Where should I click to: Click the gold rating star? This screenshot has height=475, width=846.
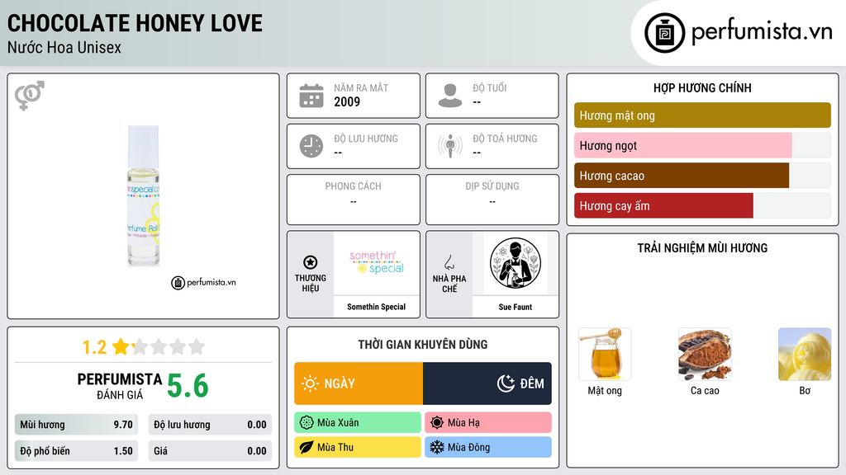121,346
